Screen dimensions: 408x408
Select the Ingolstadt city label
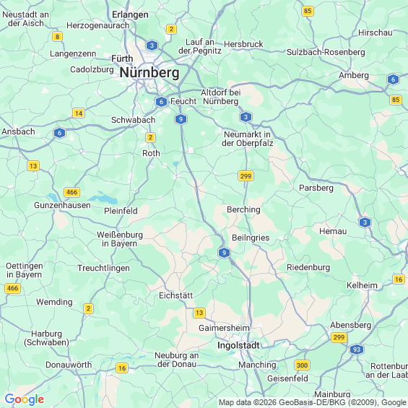[238, 345]
